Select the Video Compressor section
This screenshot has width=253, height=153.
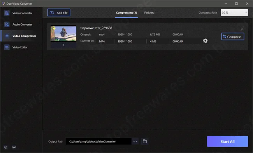point(21,36)
